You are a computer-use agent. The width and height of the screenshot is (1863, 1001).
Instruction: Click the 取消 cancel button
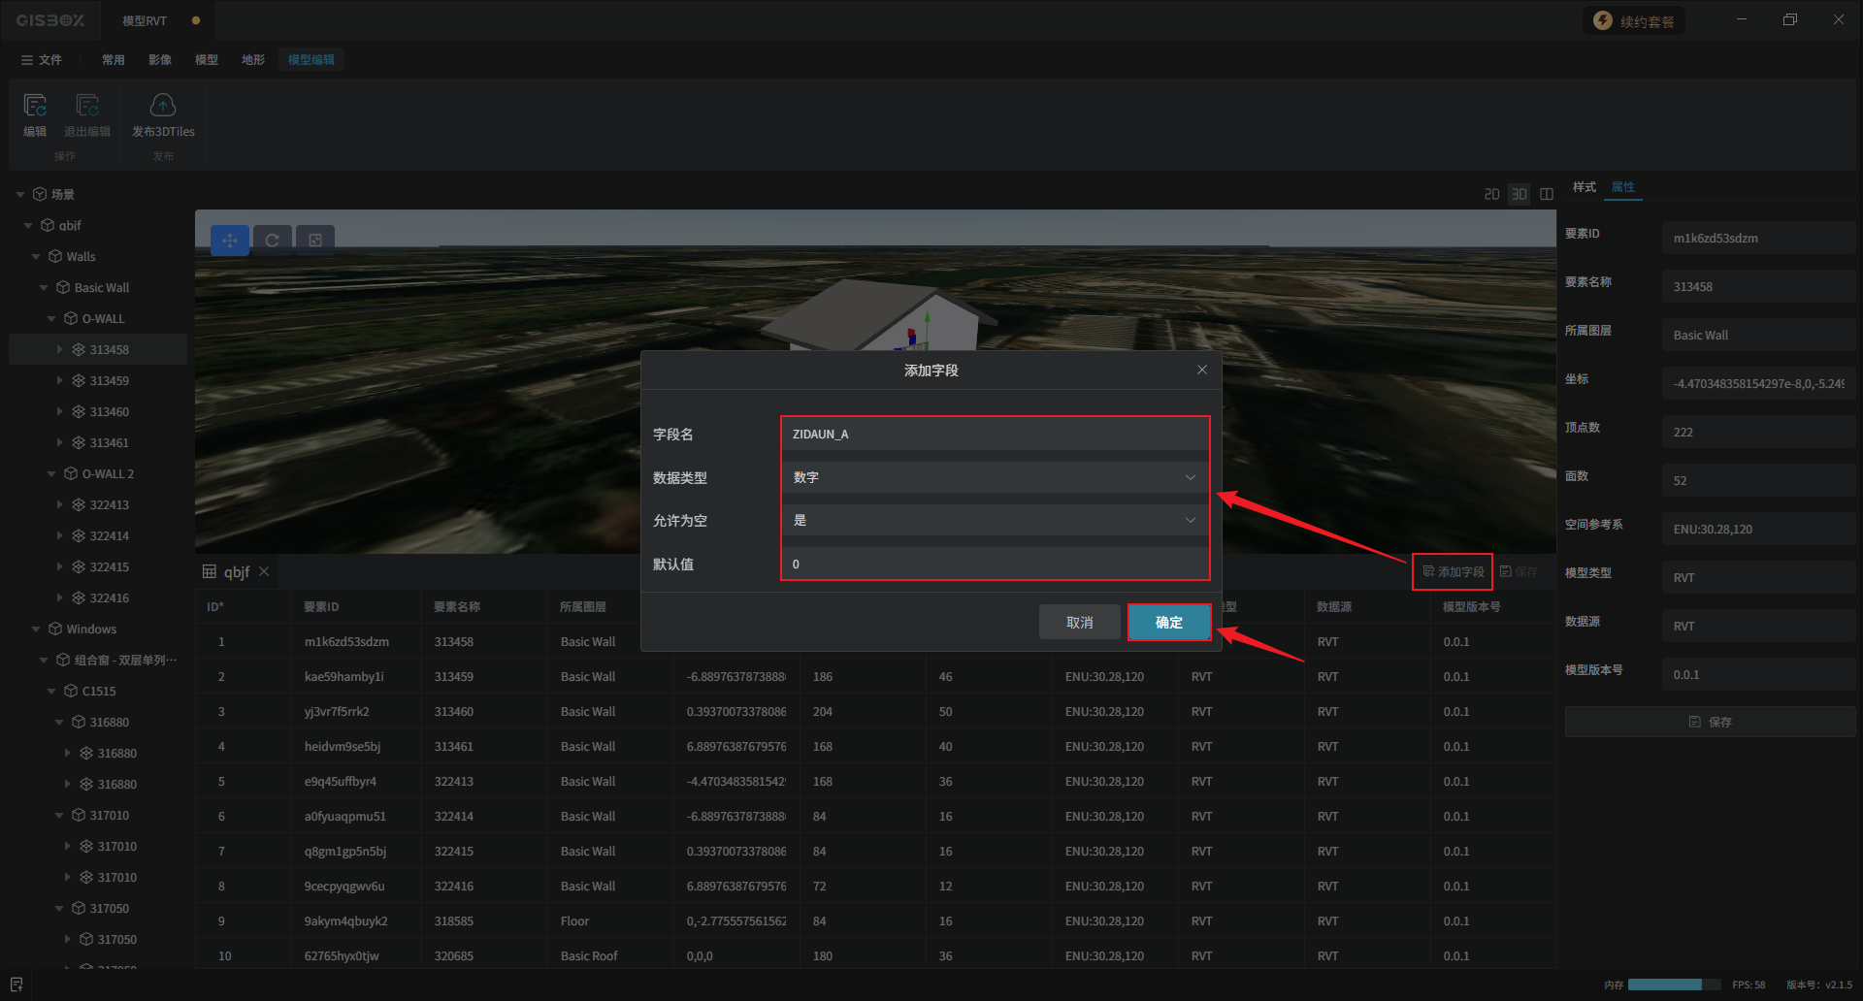click(x=1079, y=622)
